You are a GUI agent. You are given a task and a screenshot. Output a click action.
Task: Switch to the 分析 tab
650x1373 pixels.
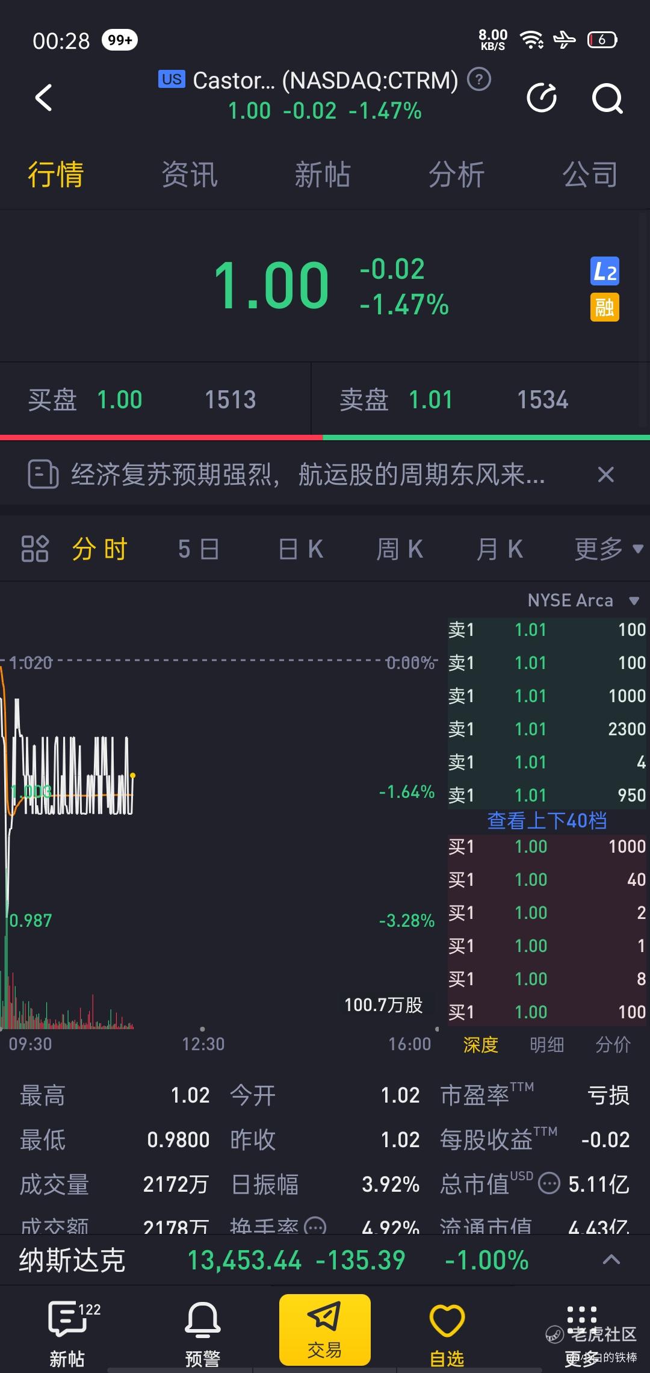(456, 175)
